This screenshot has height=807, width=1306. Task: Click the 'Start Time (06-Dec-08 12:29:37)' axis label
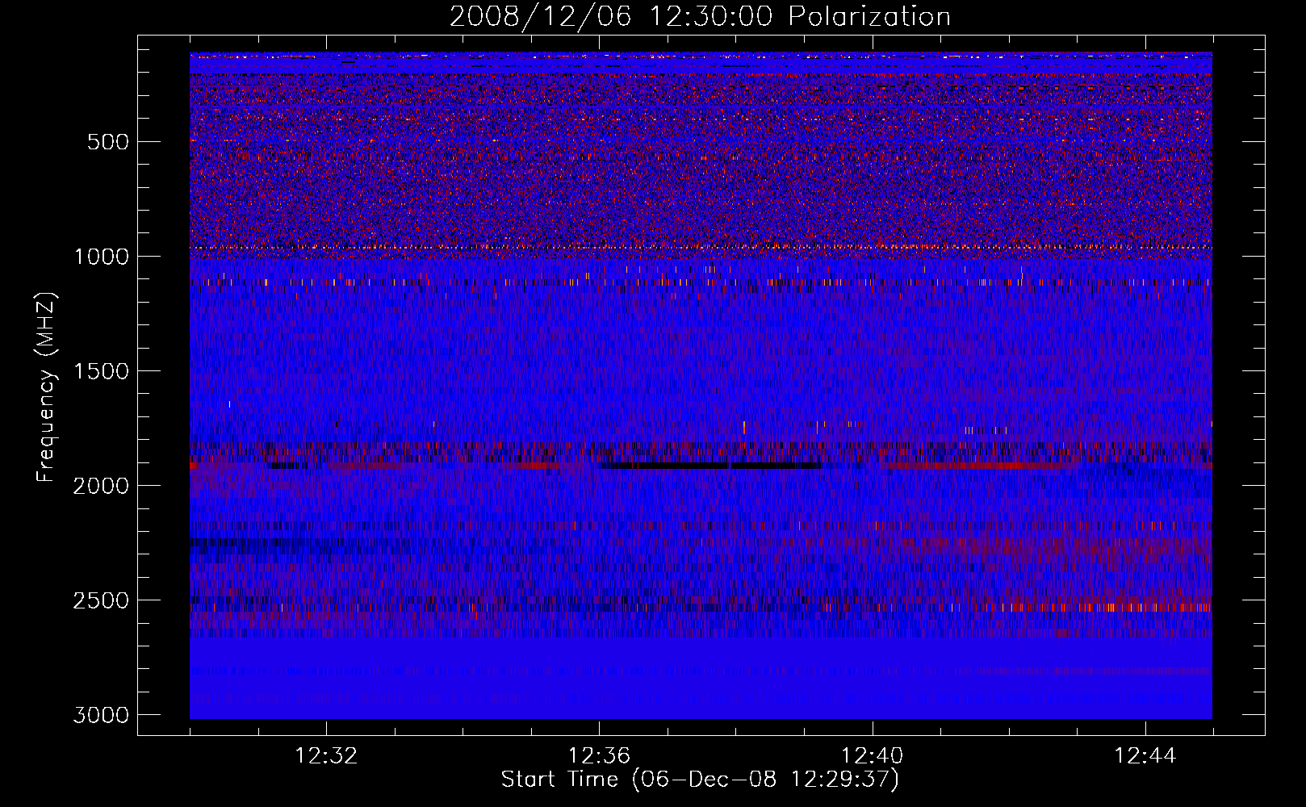coord(700,780)
